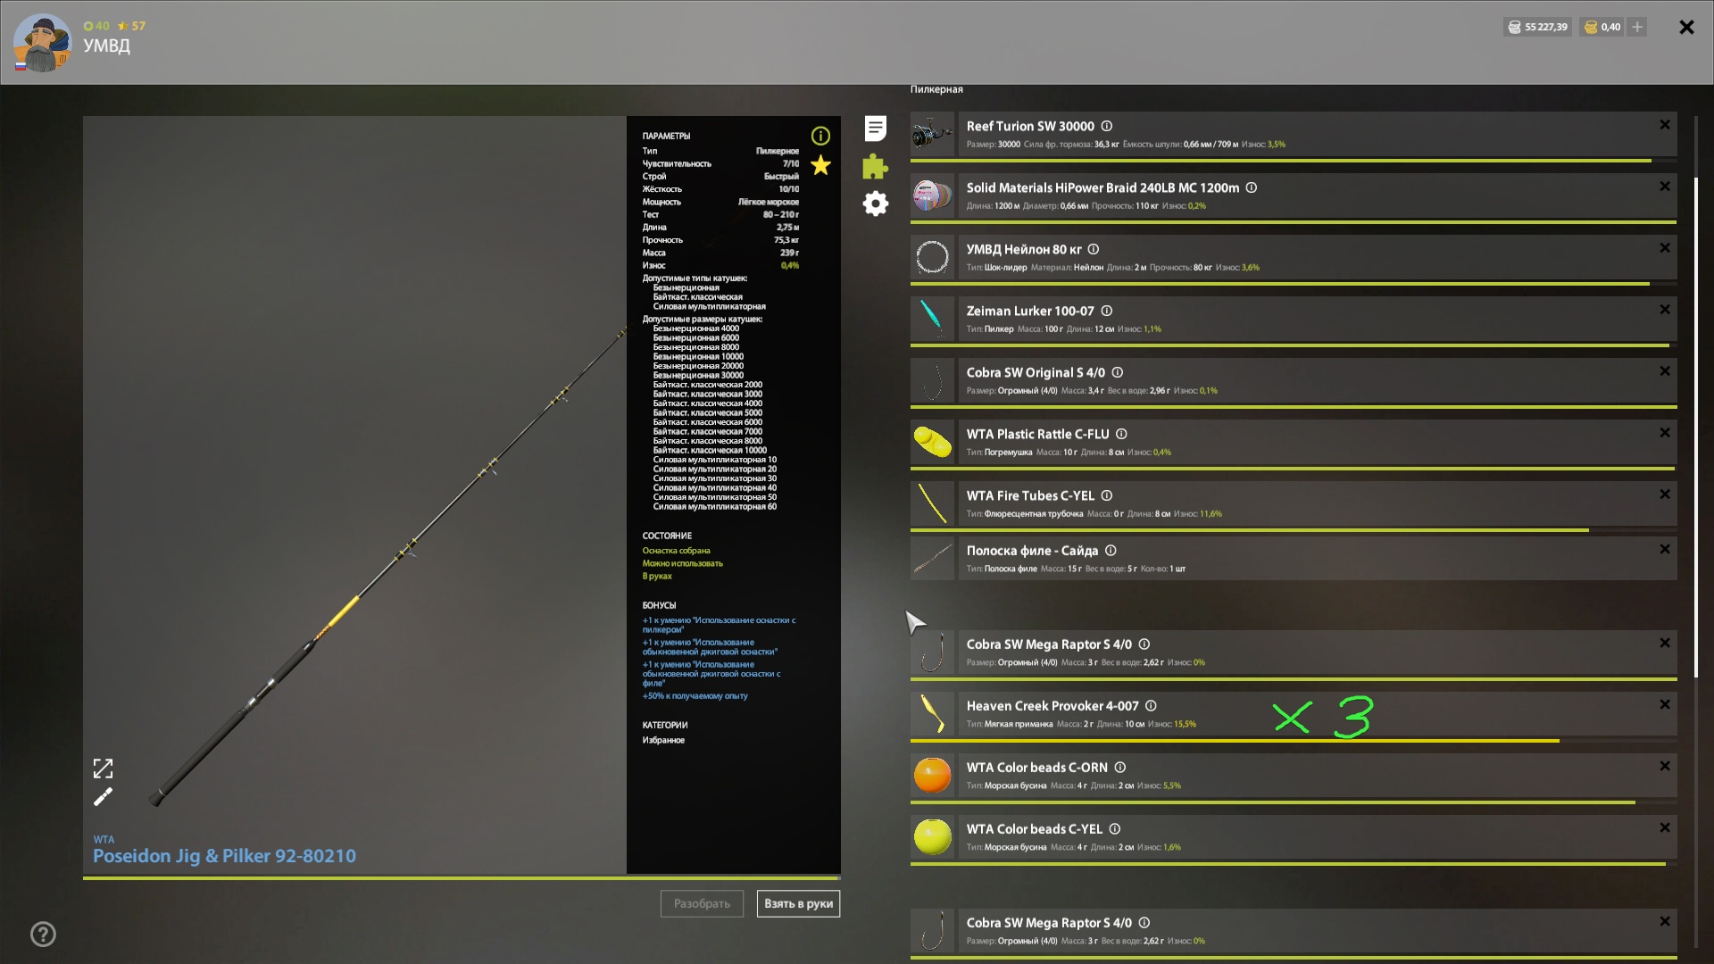
Task: Show info for Cobra SW Original S 4/0
Action: [1118, 373]
